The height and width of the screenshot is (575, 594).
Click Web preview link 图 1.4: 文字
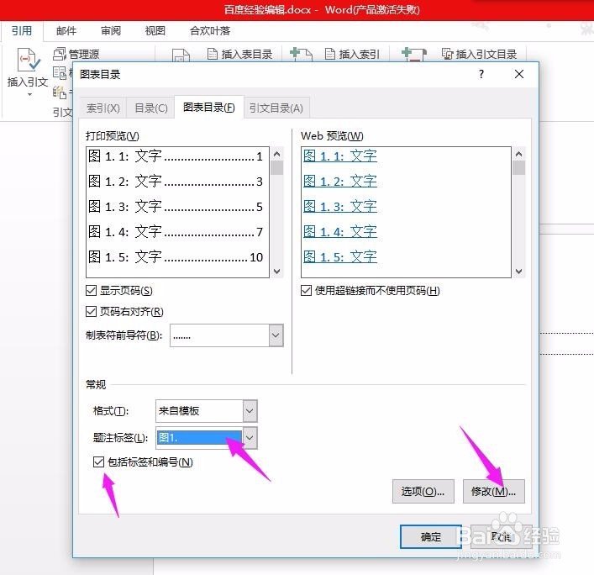click(x=340, y=231)
